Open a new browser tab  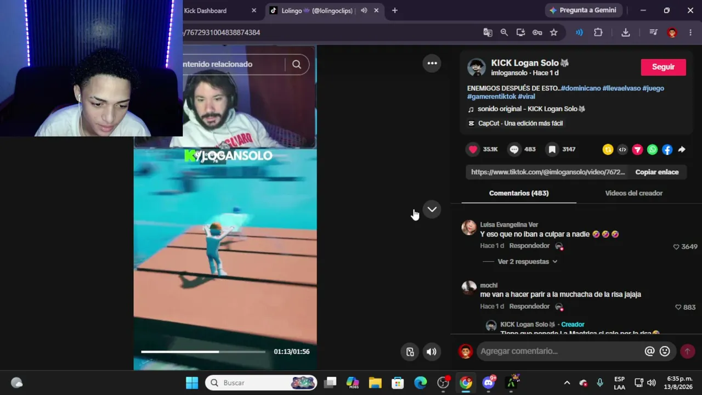[394, 10]
